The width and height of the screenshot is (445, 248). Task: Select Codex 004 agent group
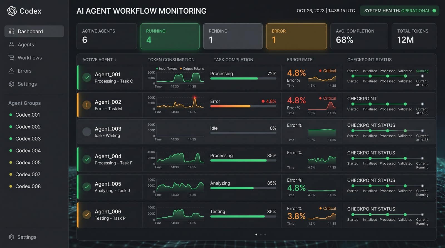(x=25, y=151)
